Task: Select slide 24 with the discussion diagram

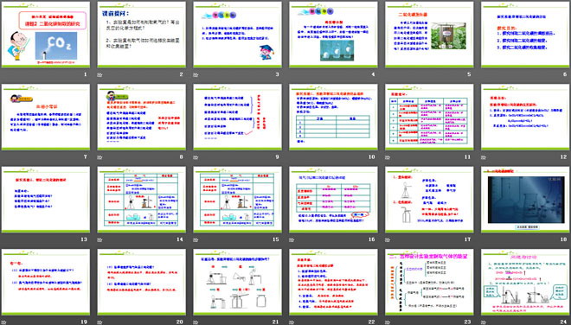Action: click(525, 282)
